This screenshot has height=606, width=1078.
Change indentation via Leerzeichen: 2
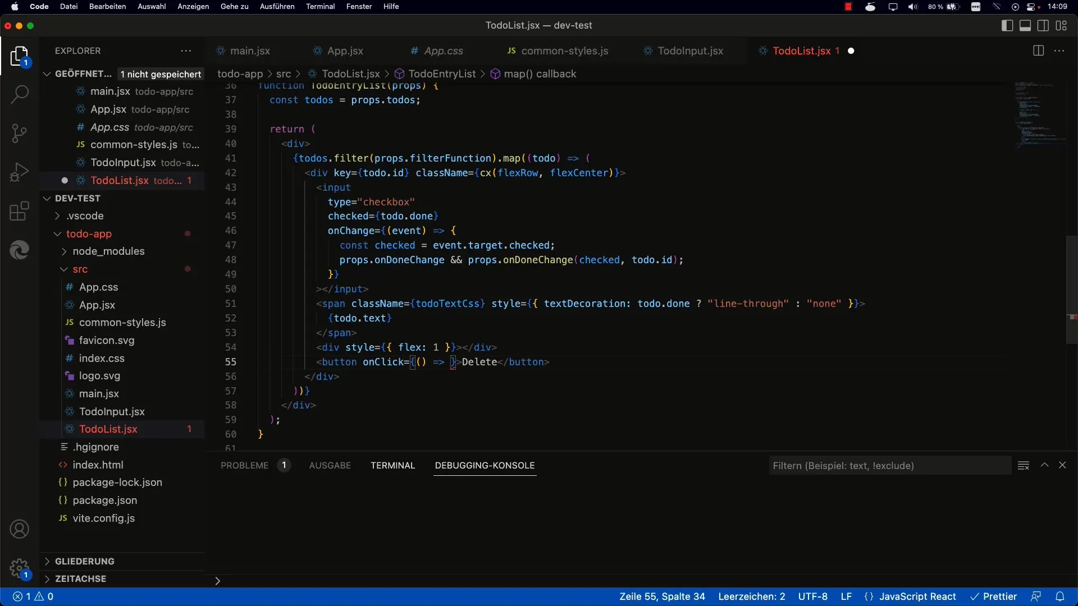pyautogui.click(x=752, y=596)
